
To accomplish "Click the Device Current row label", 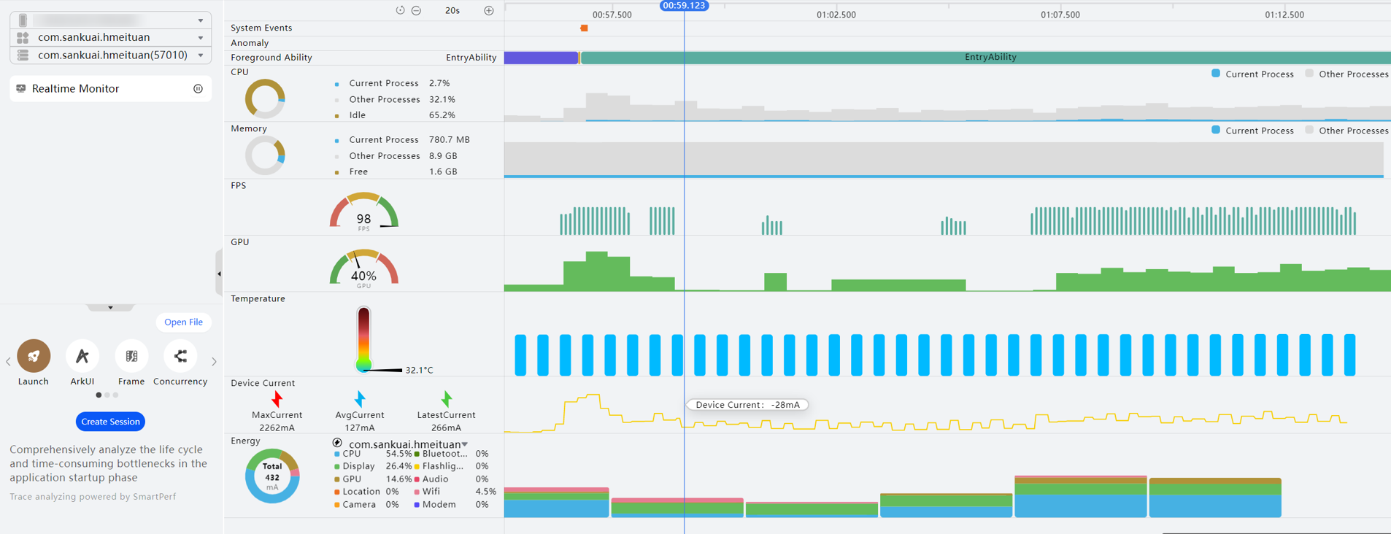I will coord(263,383).
